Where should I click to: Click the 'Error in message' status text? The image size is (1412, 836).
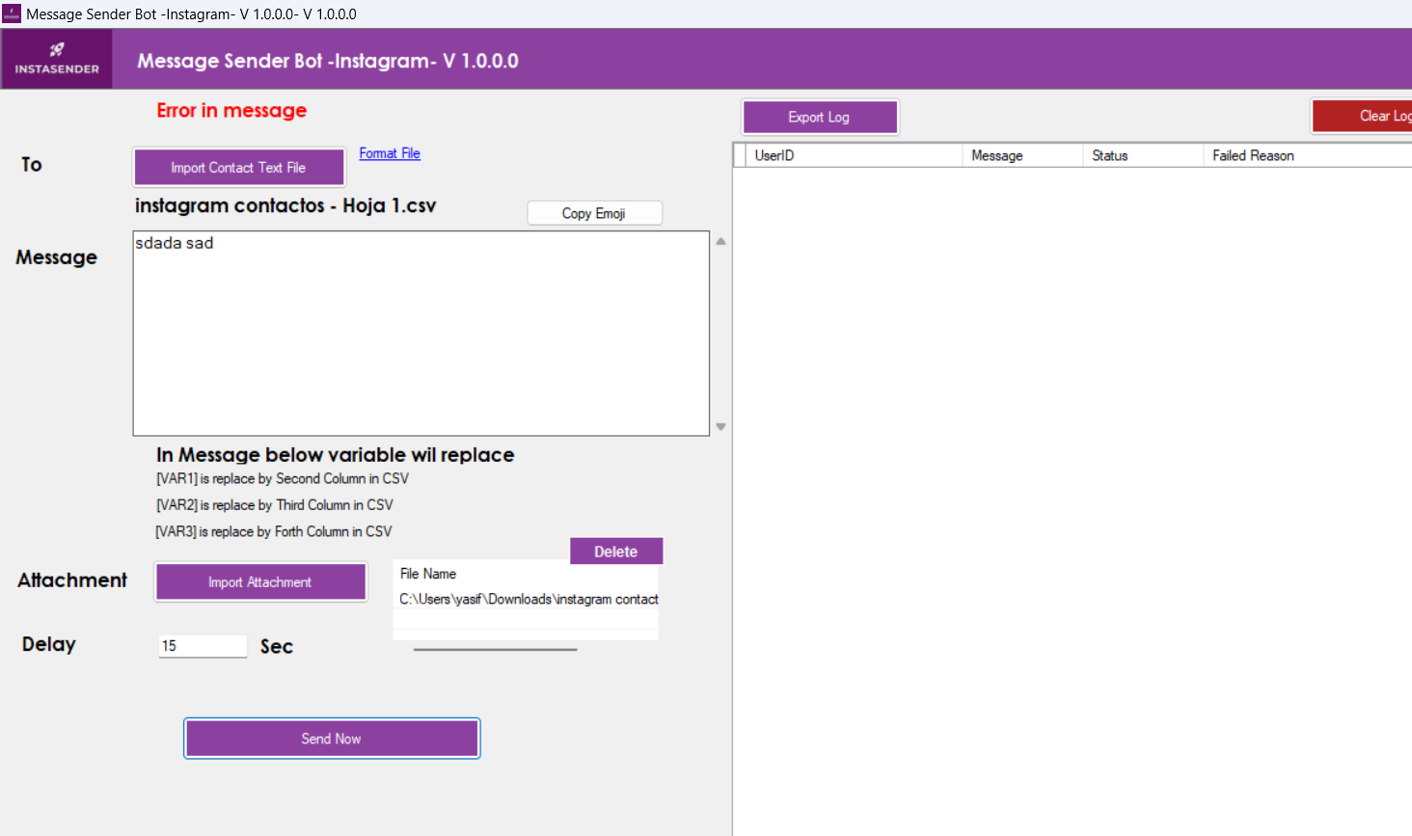pyautogui.click(x=231, y=111)
